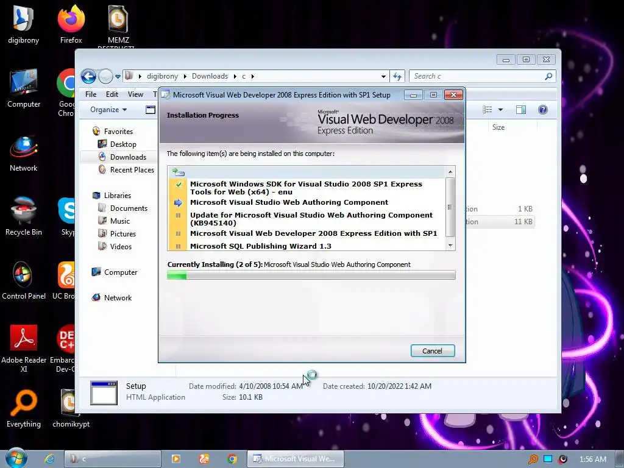624x468 pixels.
Task: Select Favorites in navigation pane
Action: tap(118, 132)
